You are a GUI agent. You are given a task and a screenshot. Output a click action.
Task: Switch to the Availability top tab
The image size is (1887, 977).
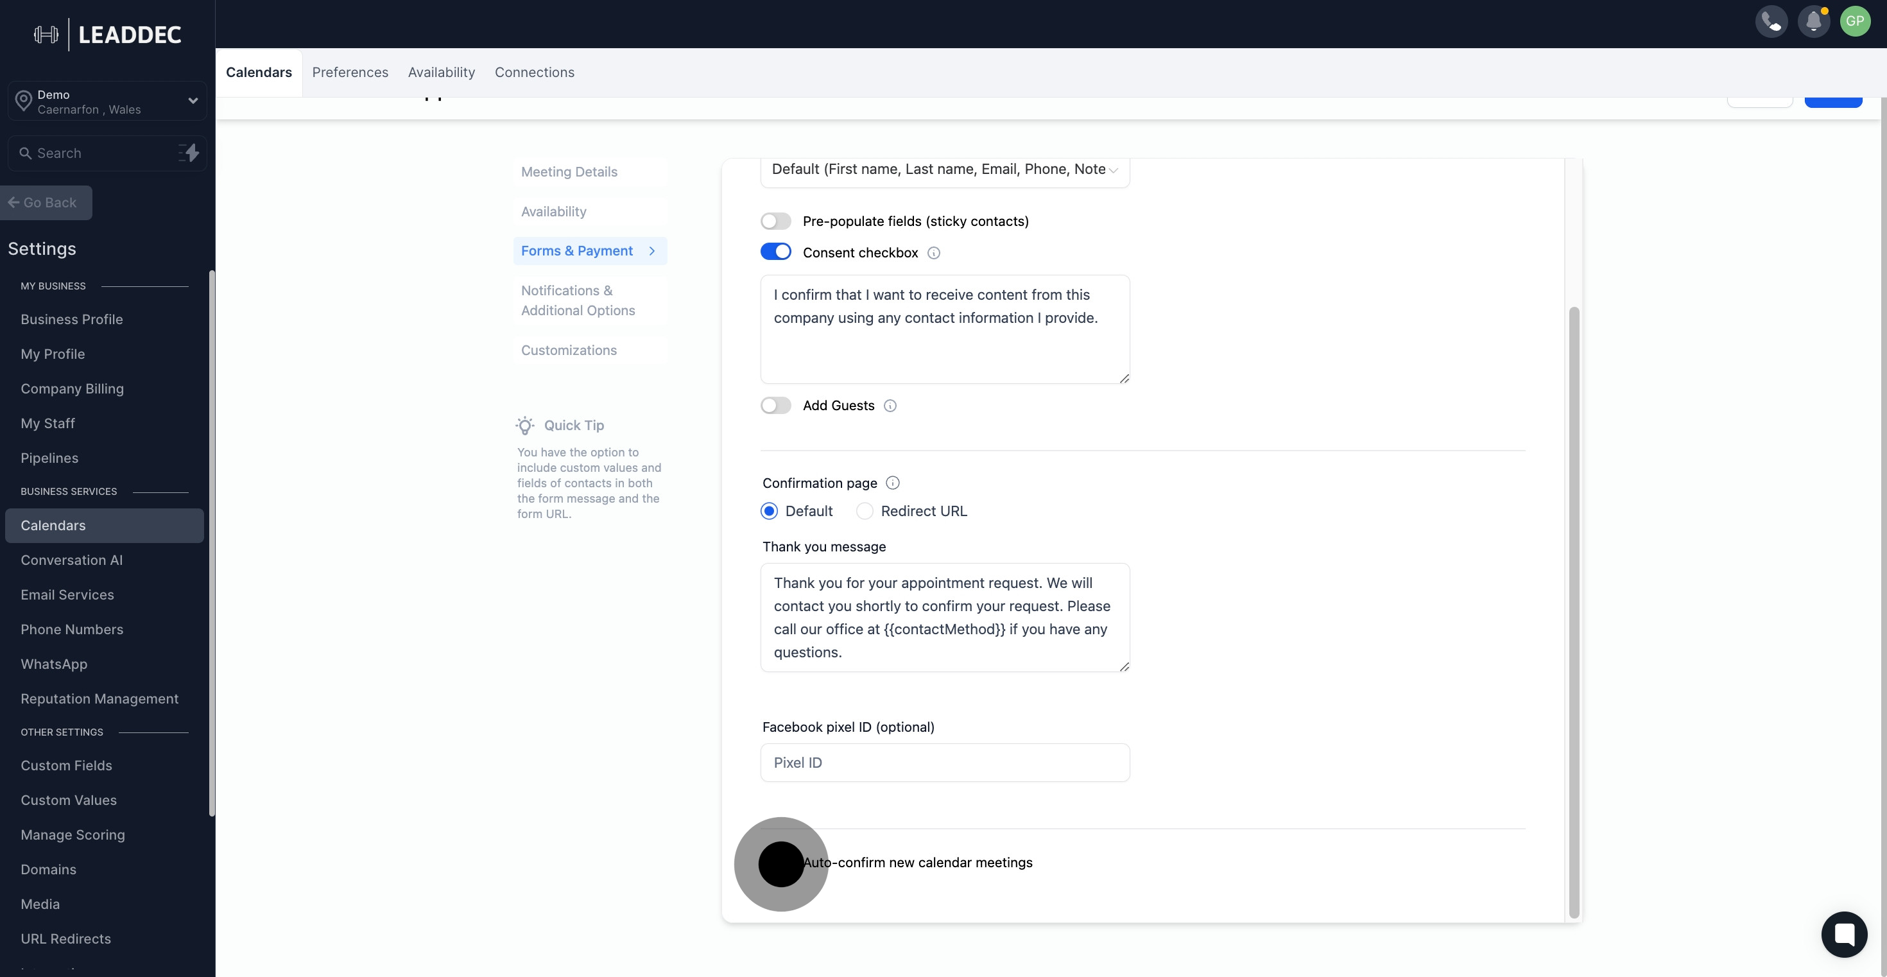click(441, 73)
